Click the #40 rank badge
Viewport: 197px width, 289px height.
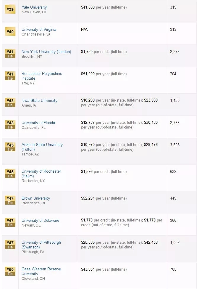[10, 31]
